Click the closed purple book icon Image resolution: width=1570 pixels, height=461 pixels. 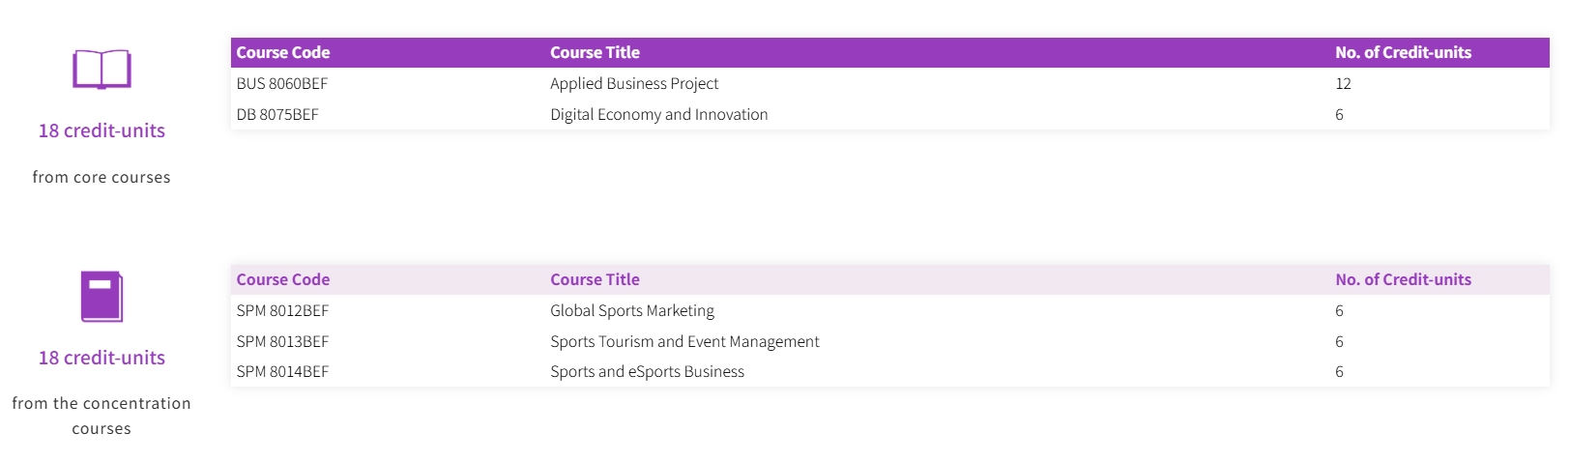pyautogui.click(x=102, y=297)
